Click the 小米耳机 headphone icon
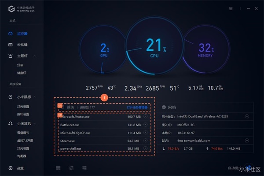 tap(11, 123)
